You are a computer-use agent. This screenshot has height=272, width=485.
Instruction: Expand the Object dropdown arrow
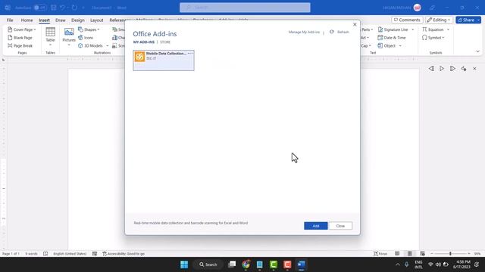click(400, 45)
